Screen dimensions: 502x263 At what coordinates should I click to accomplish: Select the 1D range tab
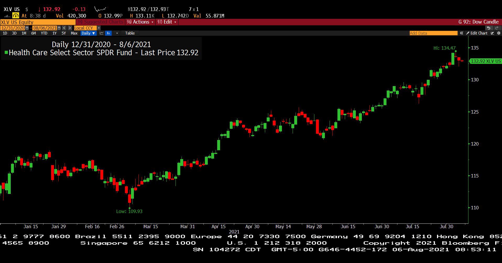(x=5, y=33)
